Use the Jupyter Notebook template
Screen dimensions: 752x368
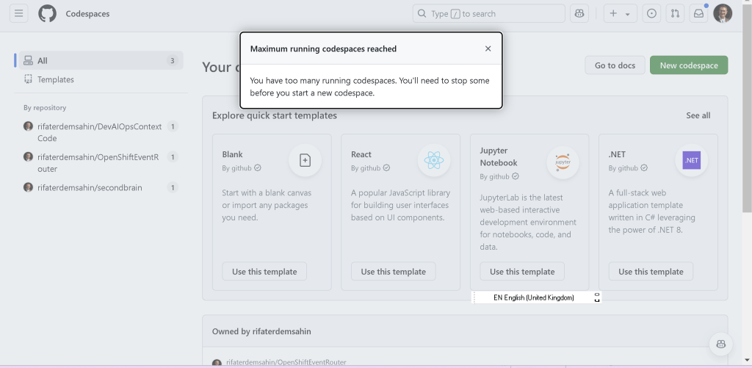522,272
